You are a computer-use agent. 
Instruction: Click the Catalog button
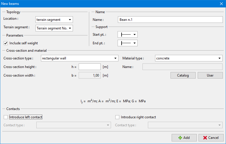click(183, 75)
